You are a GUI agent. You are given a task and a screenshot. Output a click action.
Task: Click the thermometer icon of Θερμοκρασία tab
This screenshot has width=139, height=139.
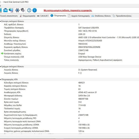[x=21, y=16]
